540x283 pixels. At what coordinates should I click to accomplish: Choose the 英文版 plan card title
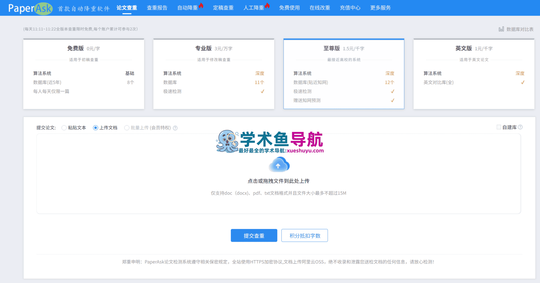pos(464,48)
